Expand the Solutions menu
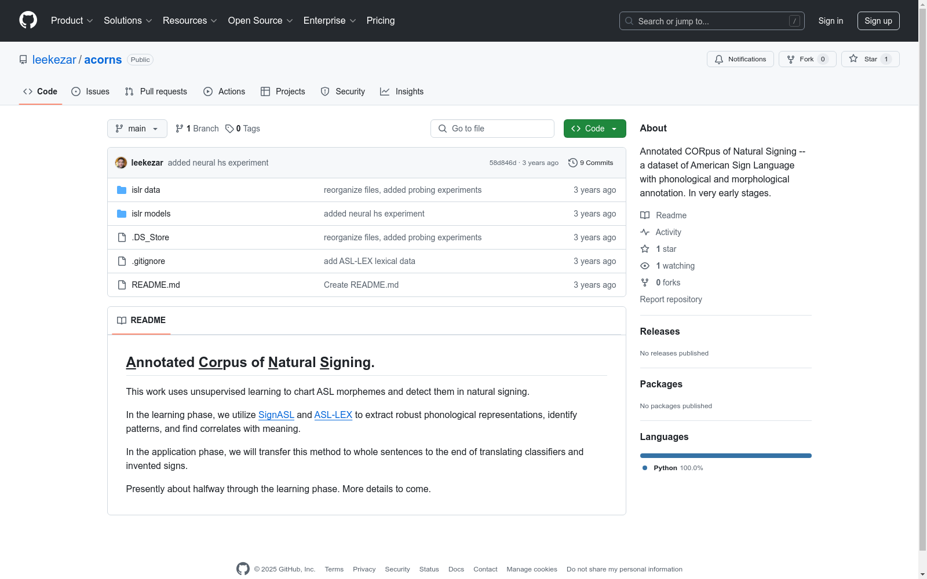The width and height of the screenshot is (927, 579). pyautogui.click(x=128, y=21)
